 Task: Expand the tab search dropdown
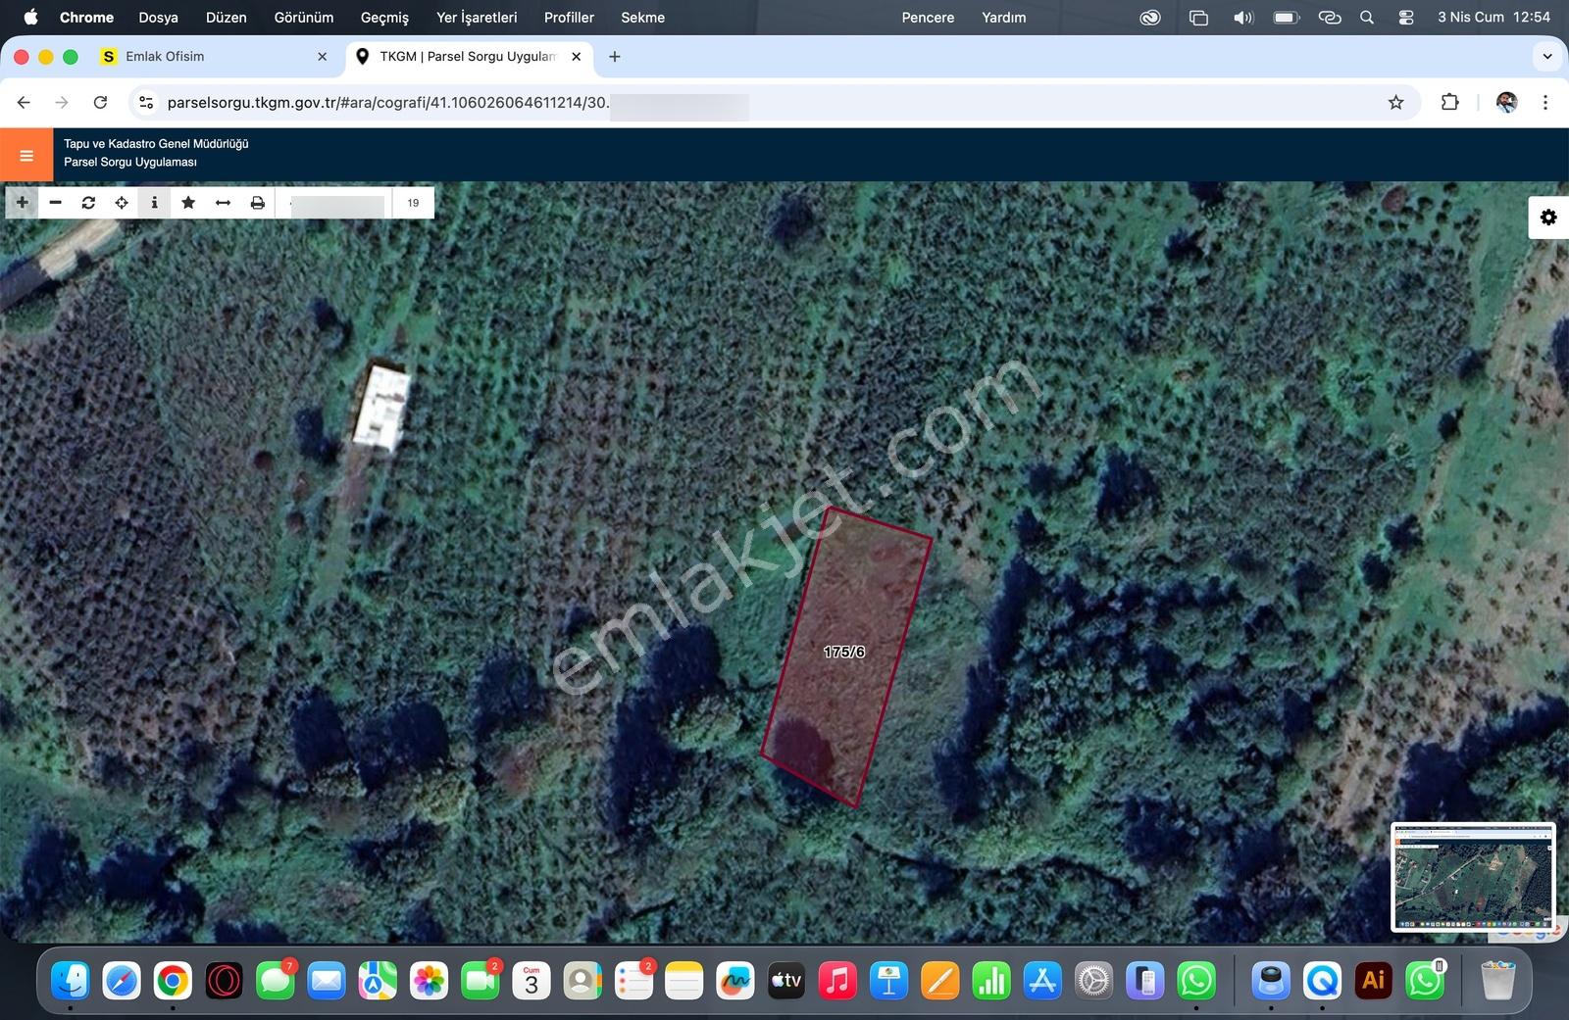point(1547,57)
